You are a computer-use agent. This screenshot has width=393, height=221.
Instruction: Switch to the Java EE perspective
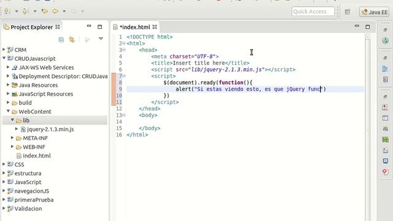375,12
